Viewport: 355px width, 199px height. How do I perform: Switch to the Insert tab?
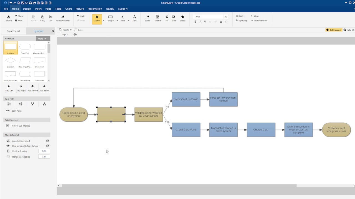click(x=38, y=9)
